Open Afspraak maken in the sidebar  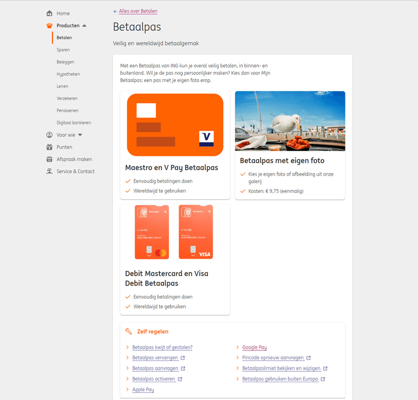pyautogui.click(x=74, y=159)
